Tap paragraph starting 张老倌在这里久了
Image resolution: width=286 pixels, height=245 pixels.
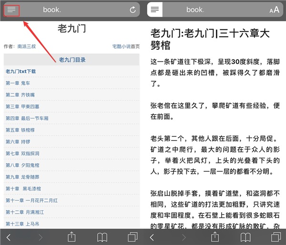click(x=215, y=111)
